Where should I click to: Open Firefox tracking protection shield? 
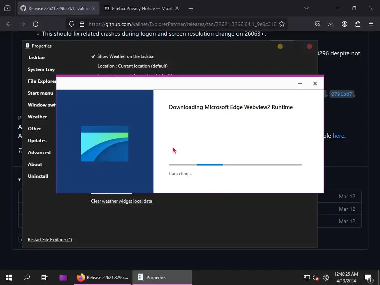click(72, 24)
